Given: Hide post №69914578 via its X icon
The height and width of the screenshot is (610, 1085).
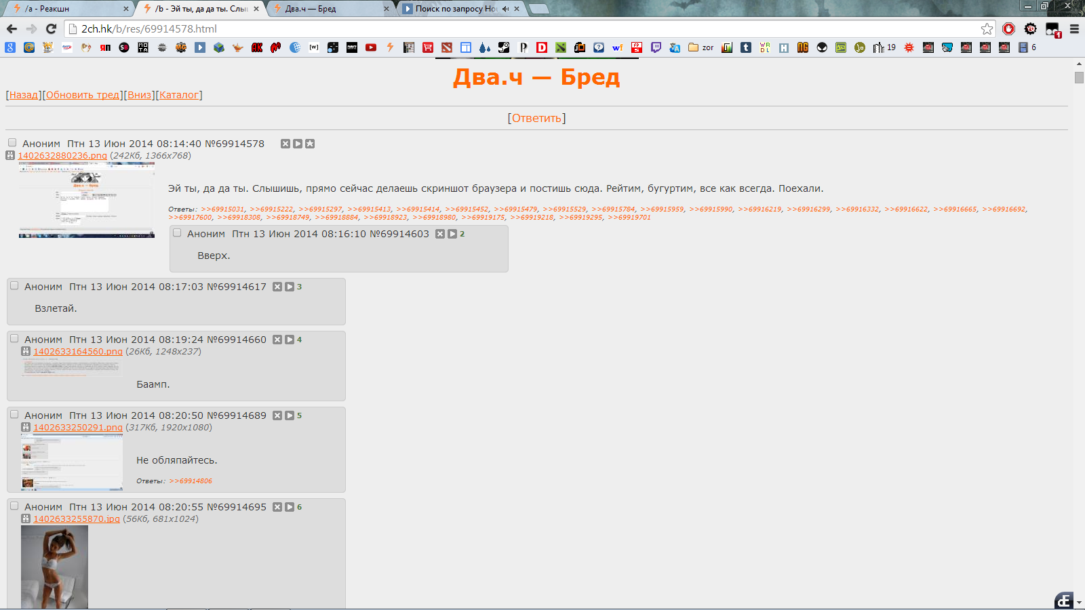Looking at the screenshot, I should click(x=285, y=144).
